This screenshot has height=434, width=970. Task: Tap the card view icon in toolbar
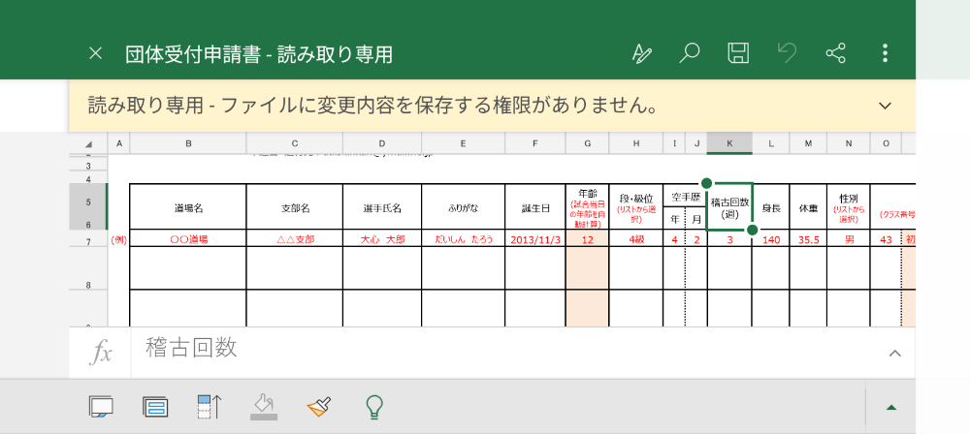[x=155, y=407]
